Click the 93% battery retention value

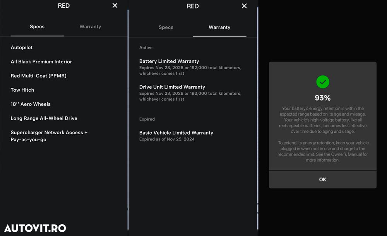[323, 98]
